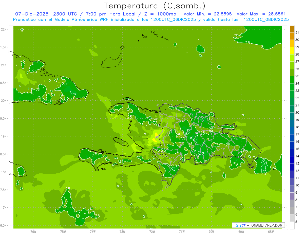Click the "74W" longitude axis label

92,231
